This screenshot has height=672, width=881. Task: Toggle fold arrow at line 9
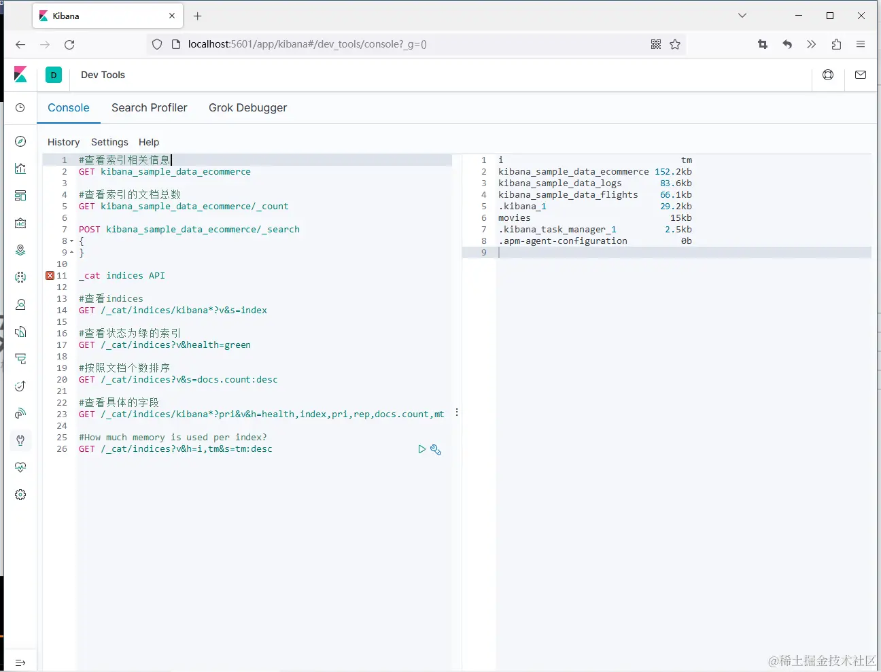coord(71,253)
